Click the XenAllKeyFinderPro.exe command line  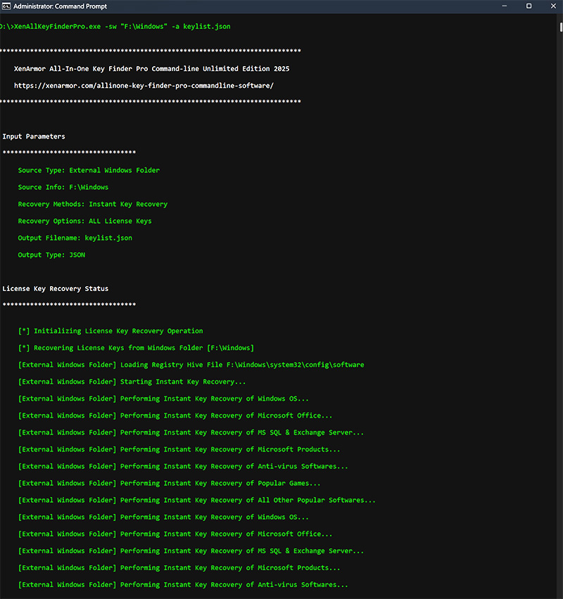[x=115, y=27]
